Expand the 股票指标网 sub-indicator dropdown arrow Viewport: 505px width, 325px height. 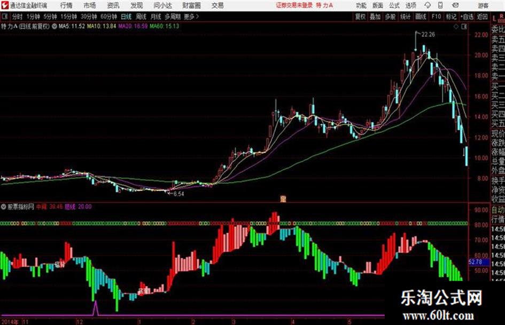[x=4, y=207]
